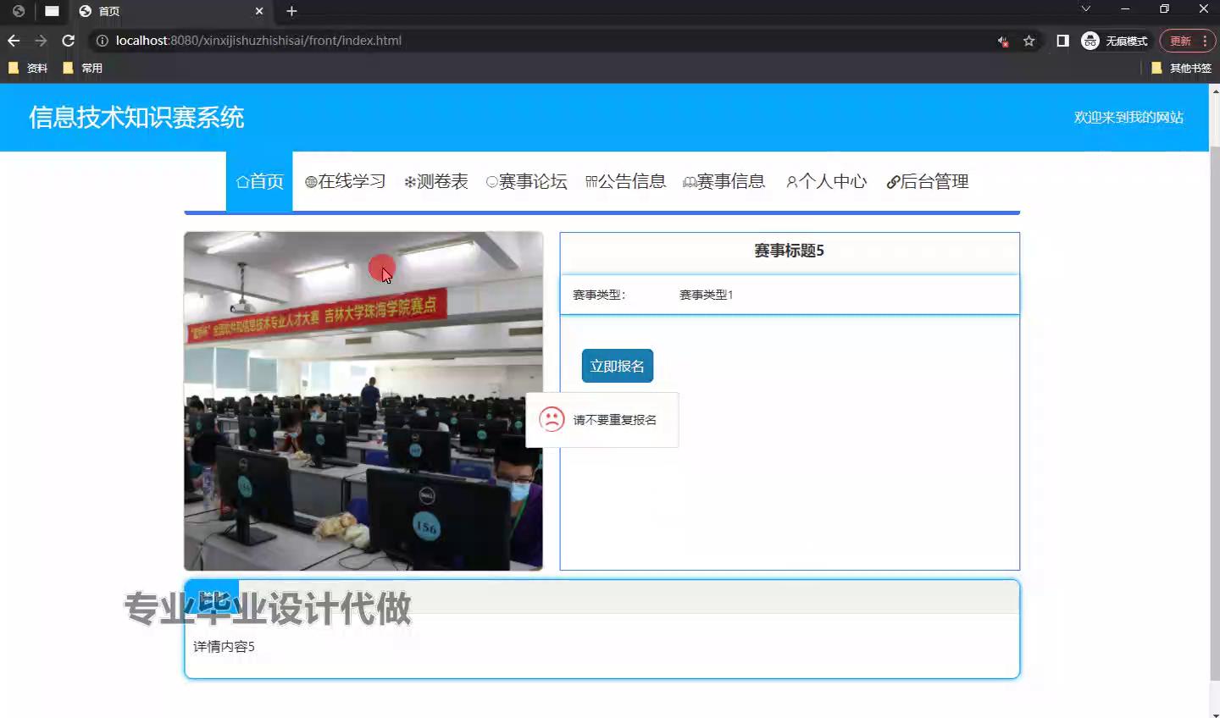View site information icon in address bar
This screenshot has height=718, width=1220.
[x=102, y=41]
